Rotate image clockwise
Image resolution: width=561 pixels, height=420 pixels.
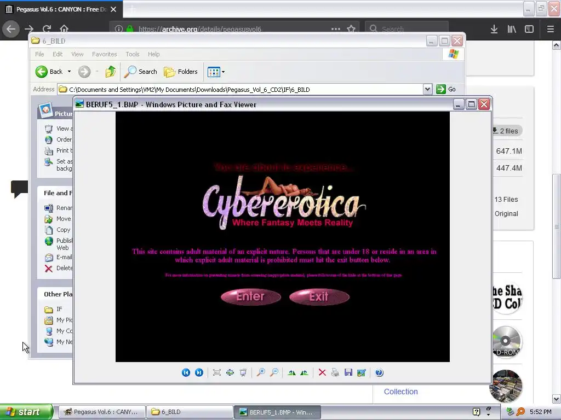pyautogui.click(x=291, y=372)
